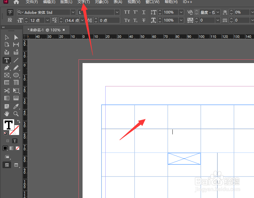Open the leading dropdown
The width and height of the screenshot is (254, 198).
click(83, 20)
